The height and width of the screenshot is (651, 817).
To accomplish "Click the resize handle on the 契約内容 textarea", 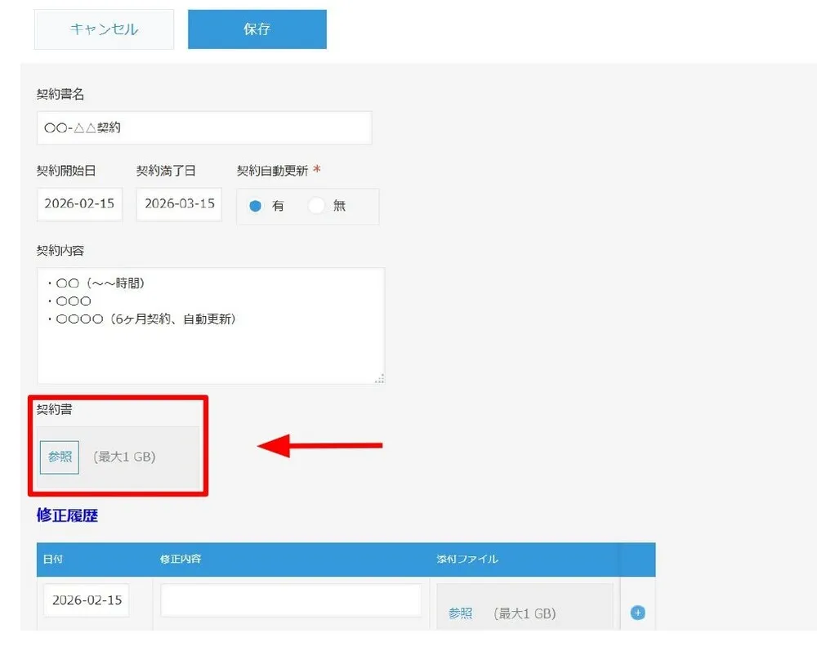I will 378,377.
